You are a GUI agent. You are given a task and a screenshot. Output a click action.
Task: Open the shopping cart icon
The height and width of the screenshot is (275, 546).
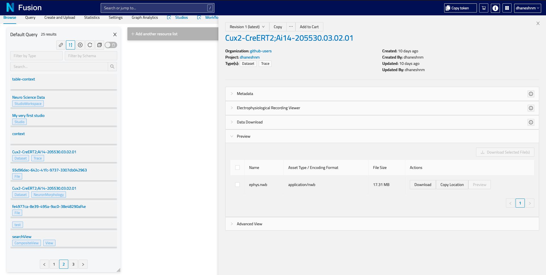point(484,8)
